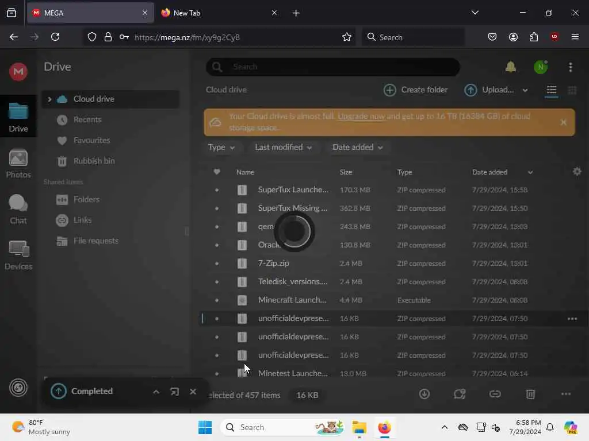Sort by Name column header
Image resolution: width=589 pixels, height=441 pixels.
coord(245,172)
